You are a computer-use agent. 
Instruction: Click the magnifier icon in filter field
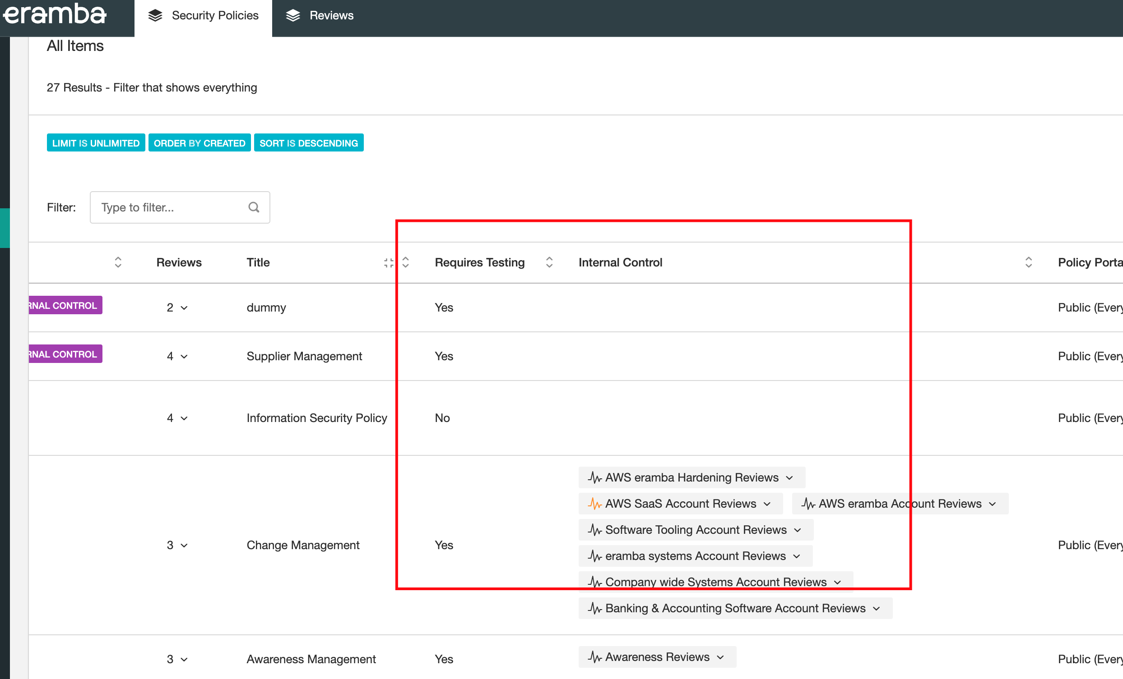coord(254,207)
